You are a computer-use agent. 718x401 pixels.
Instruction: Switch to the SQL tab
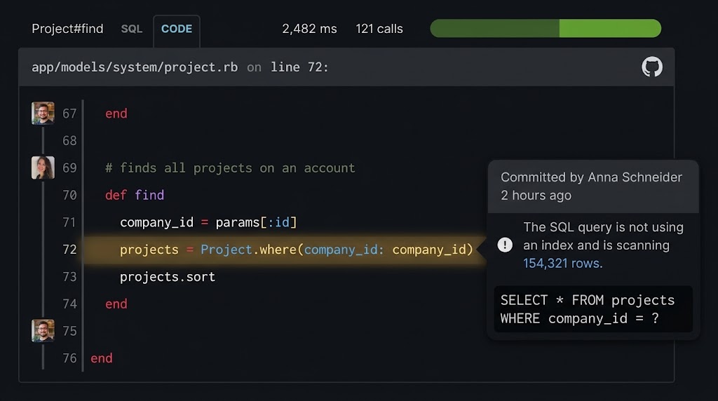[x=131, y=29]
